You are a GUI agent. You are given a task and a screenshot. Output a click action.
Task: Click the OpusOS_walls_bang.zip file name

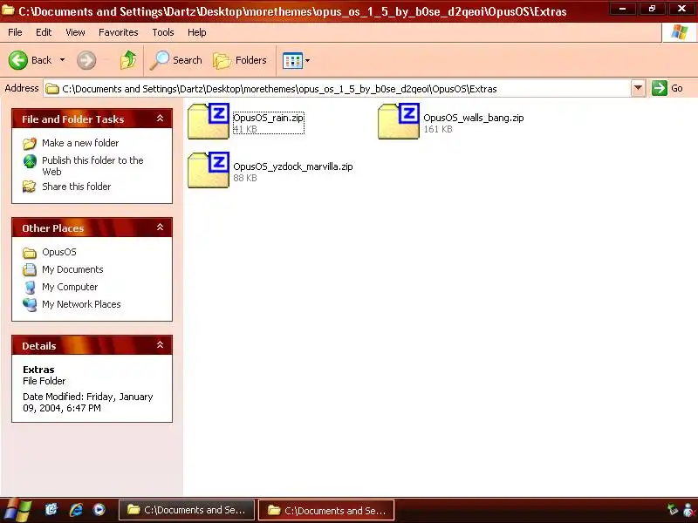click(473, 118)
